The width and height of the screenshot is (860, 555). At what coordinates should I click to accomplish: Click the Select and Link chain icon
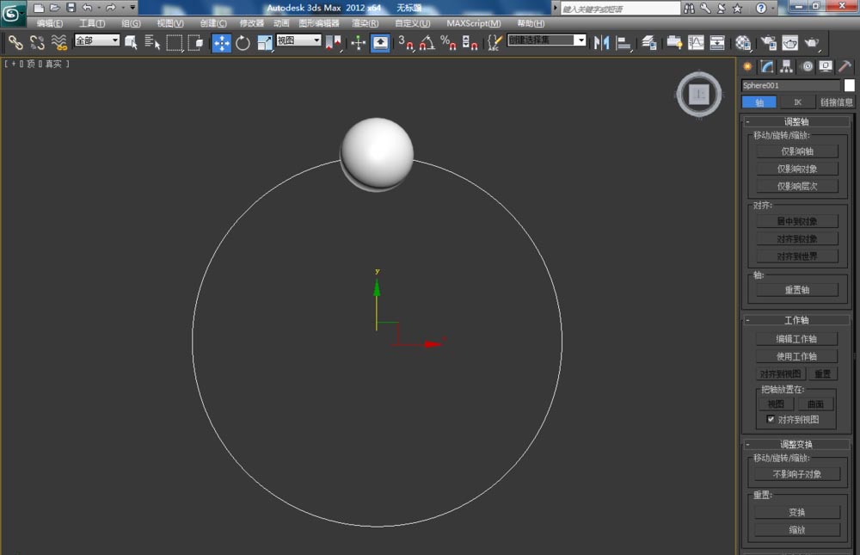click(15, 42)
